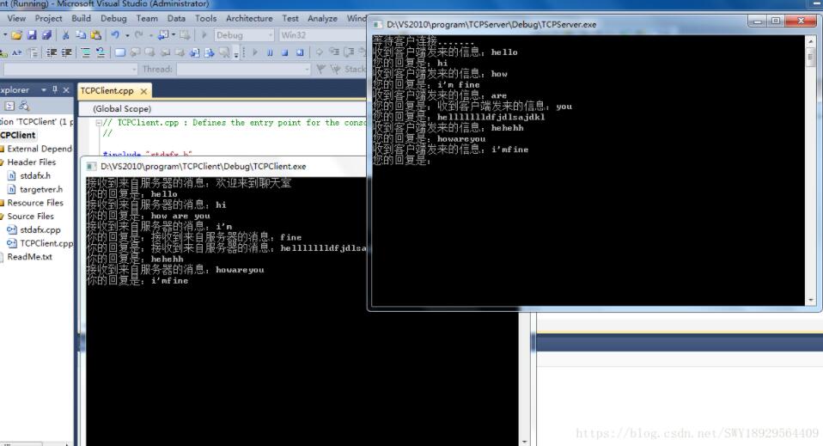
Task: Select stdafx.cpp in Solution Explorer
Action: point(40,229)
